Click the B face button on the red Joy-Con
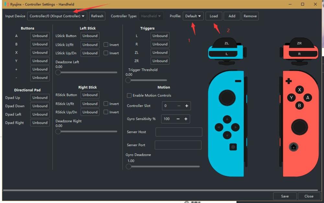 (x=299, y=106)
